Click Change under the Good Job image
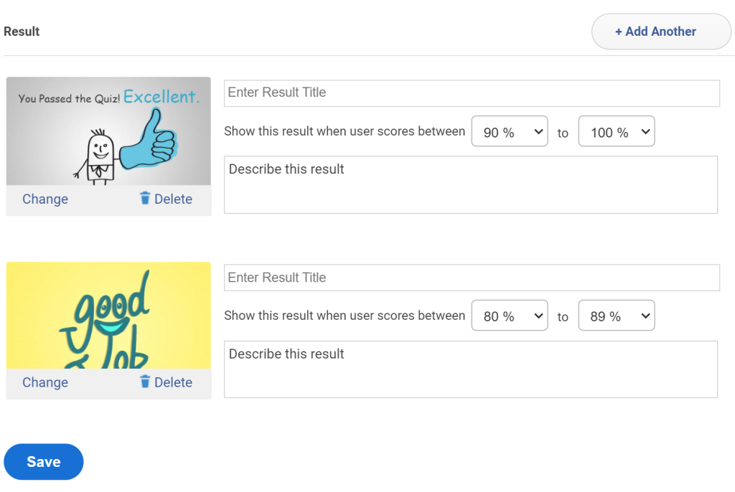 45,382
